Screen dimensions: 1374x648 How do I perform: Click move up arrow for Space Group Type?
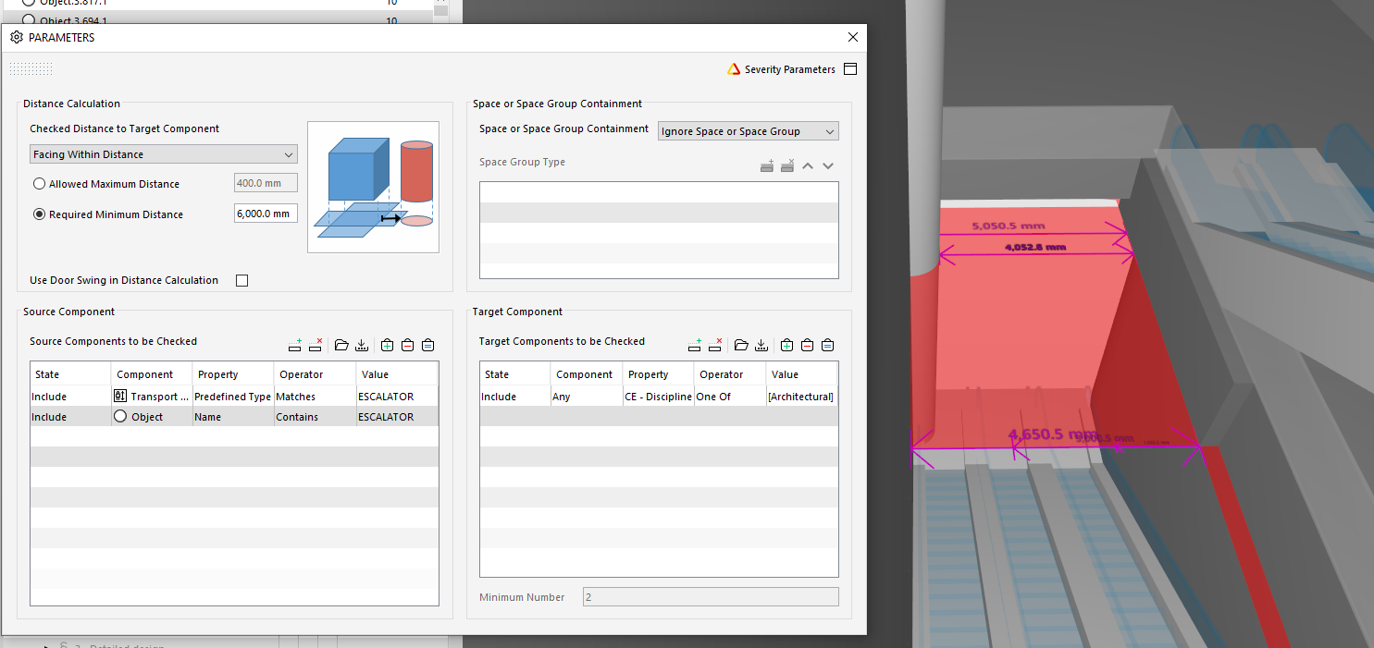pos(808,165)
